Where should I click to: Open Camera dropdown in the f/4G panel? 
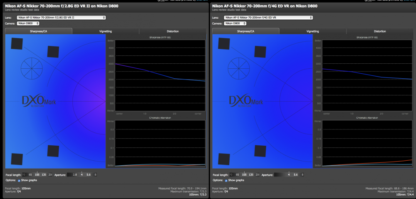(x=235, y=23)
